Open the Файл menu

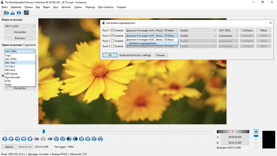click(5, 7)
